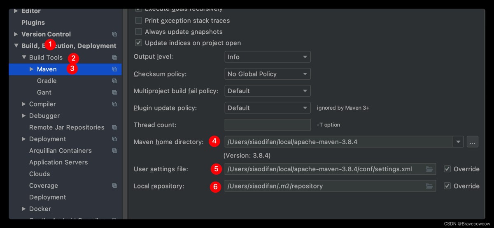Expand the Compiler settings node
Viewport: 494px width, 228px height.
[x=24, y=104]
